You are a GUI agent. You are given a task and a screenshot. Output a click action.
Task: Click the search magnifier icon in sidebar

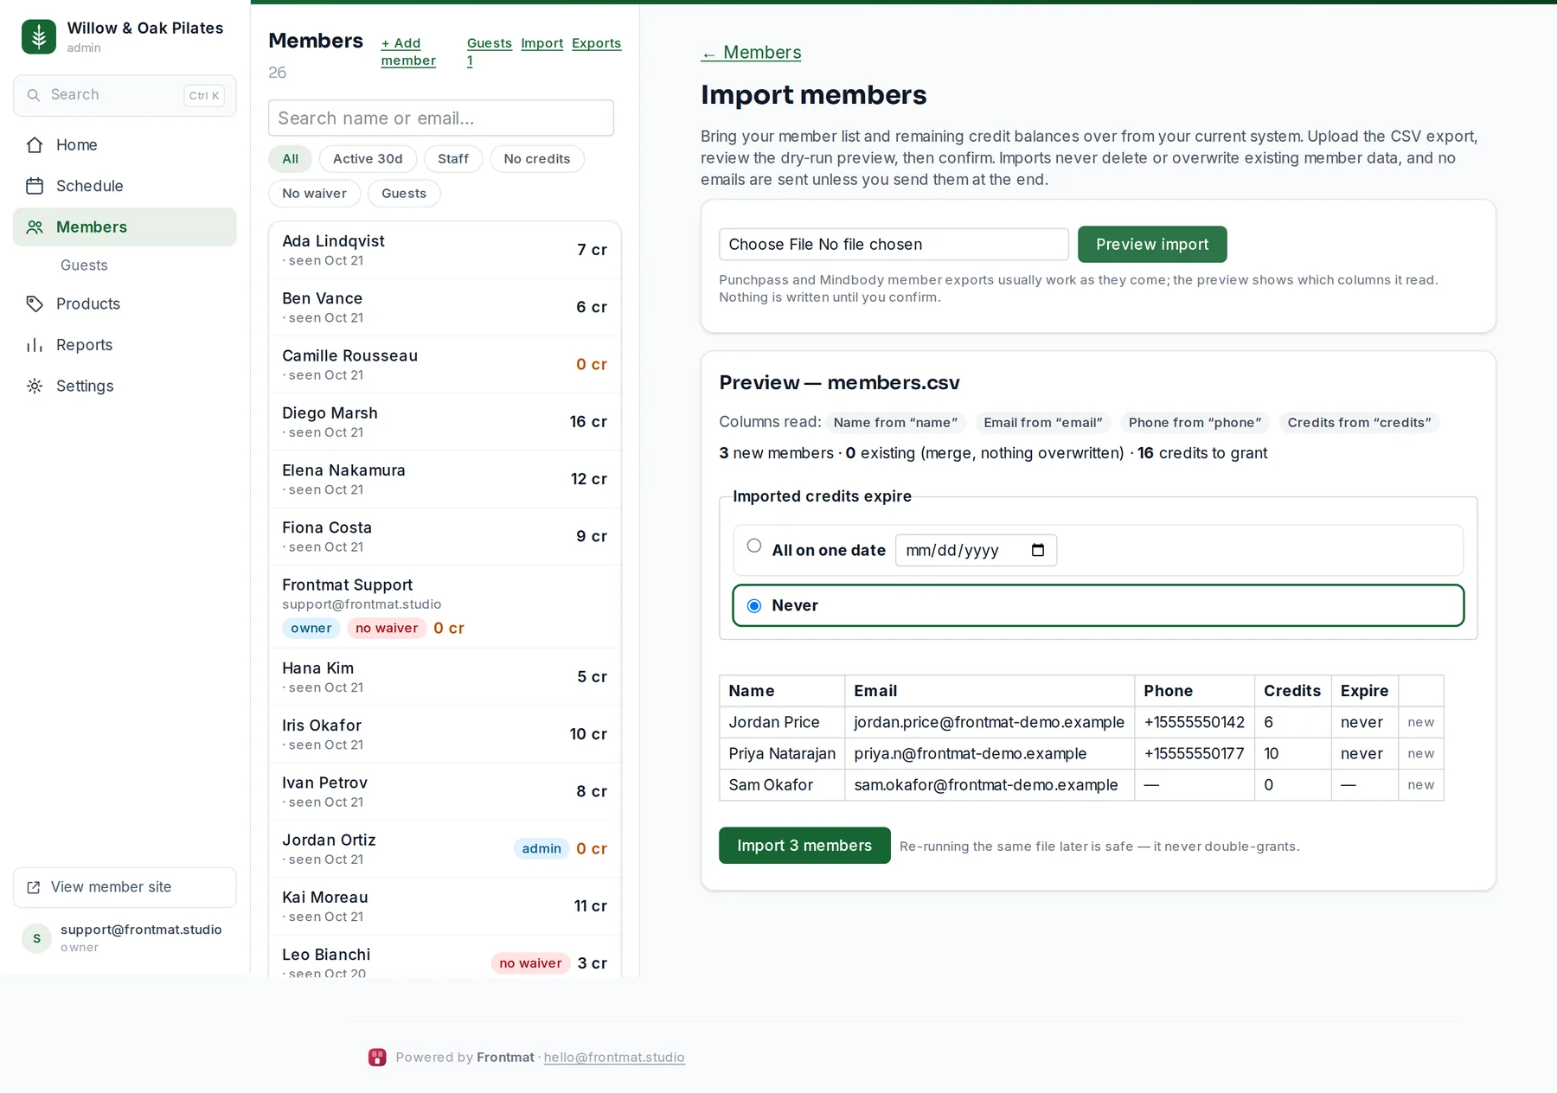[34, 95]
